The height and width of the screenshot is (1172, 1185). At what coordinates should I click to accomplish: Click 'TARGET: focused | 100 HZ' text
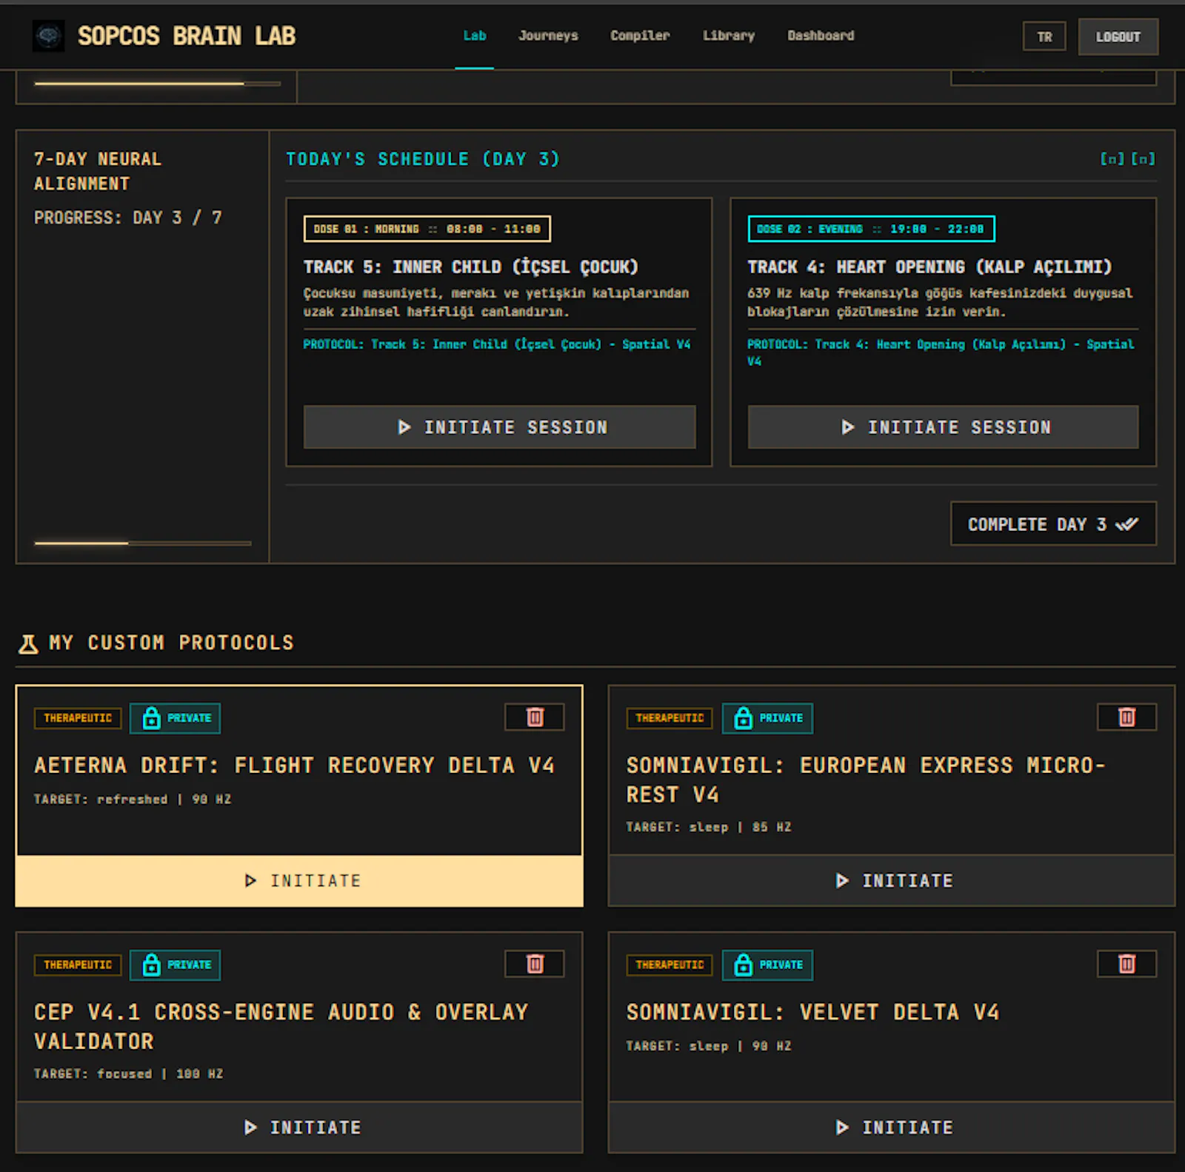tap(128, 1074)
